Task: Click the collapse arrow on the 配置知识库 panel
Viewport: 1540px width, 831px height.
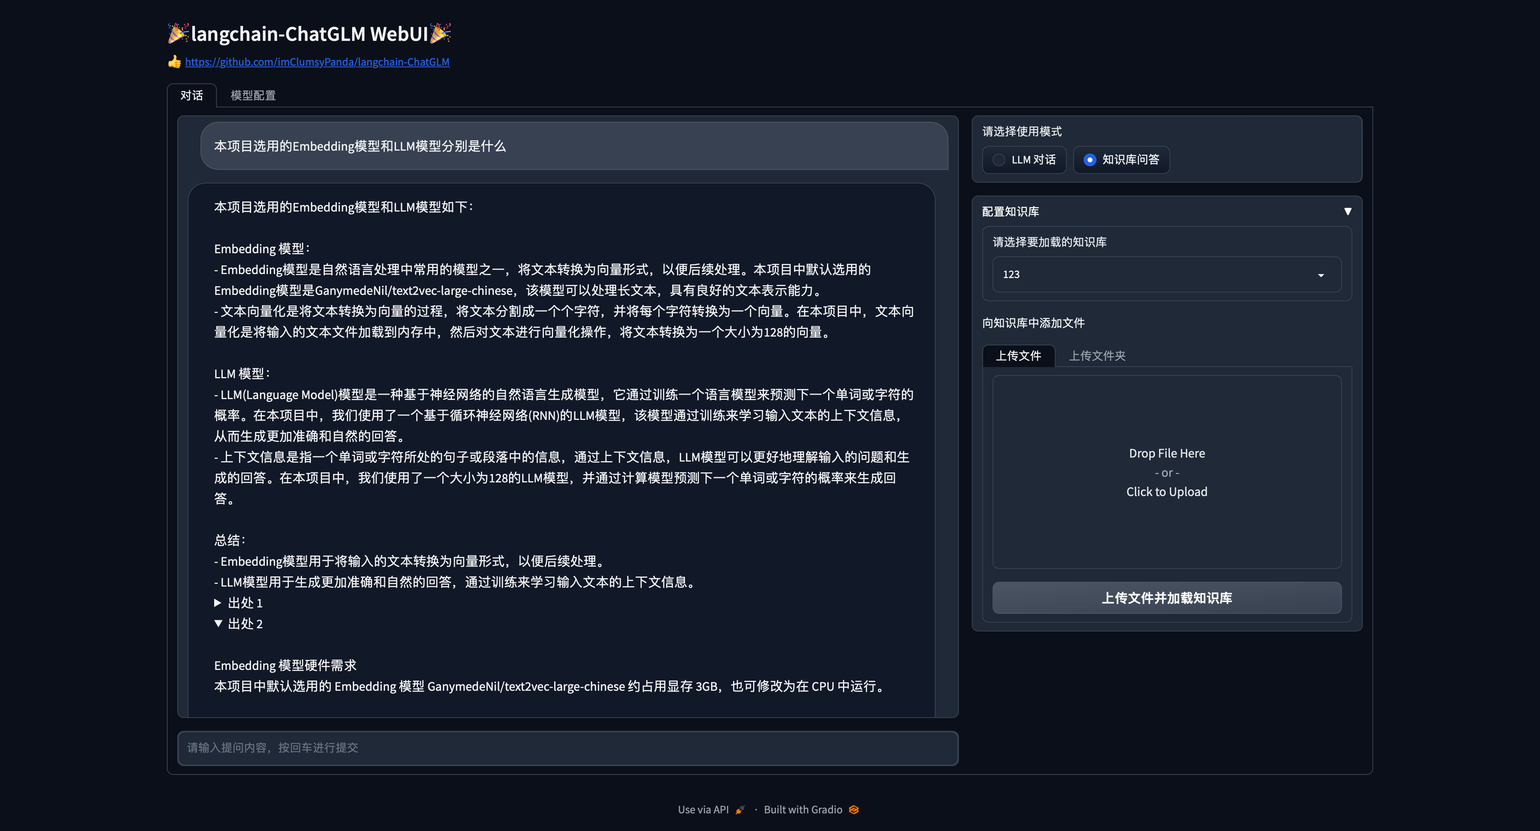Action: coord(1349,211)
